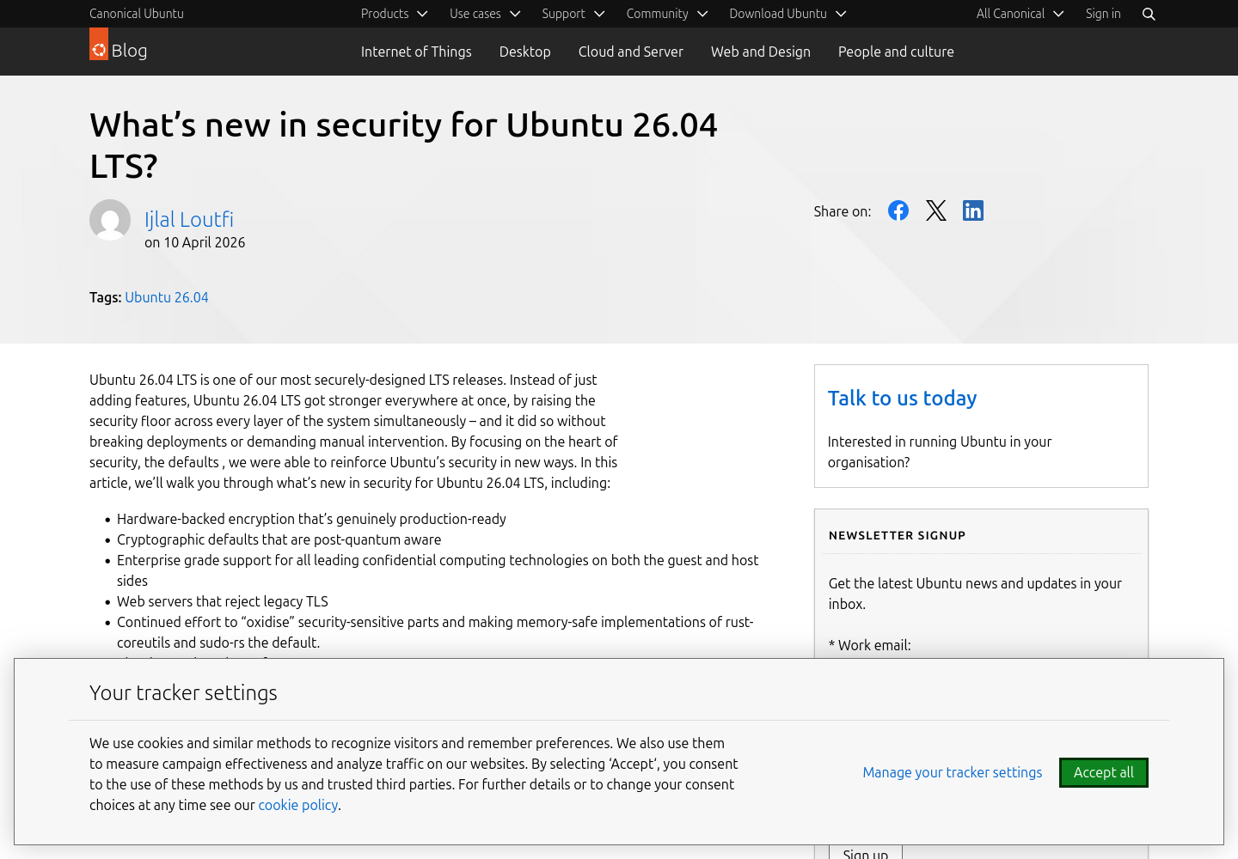Go to Internet of Things category
Image resolution: width=1238 pixels, height=859 pixels.
(416, 52)
